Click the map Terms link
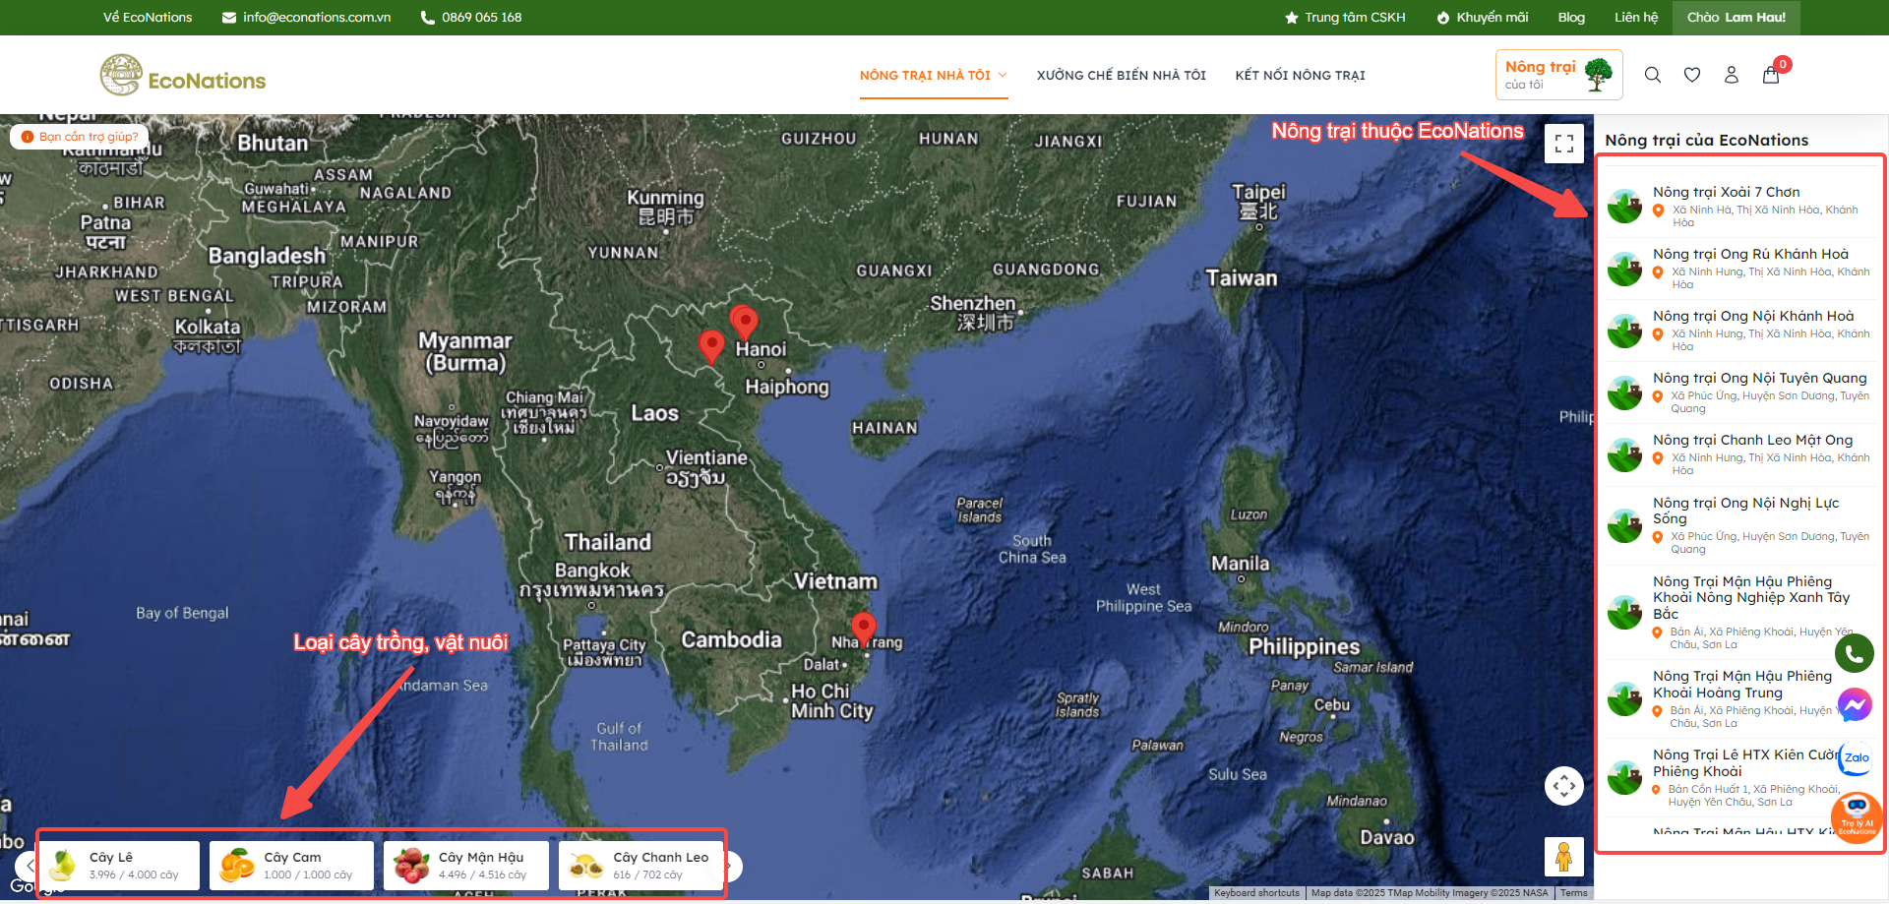The image size is (1889, 904). pyautogui.click(x=1574, y=893)
